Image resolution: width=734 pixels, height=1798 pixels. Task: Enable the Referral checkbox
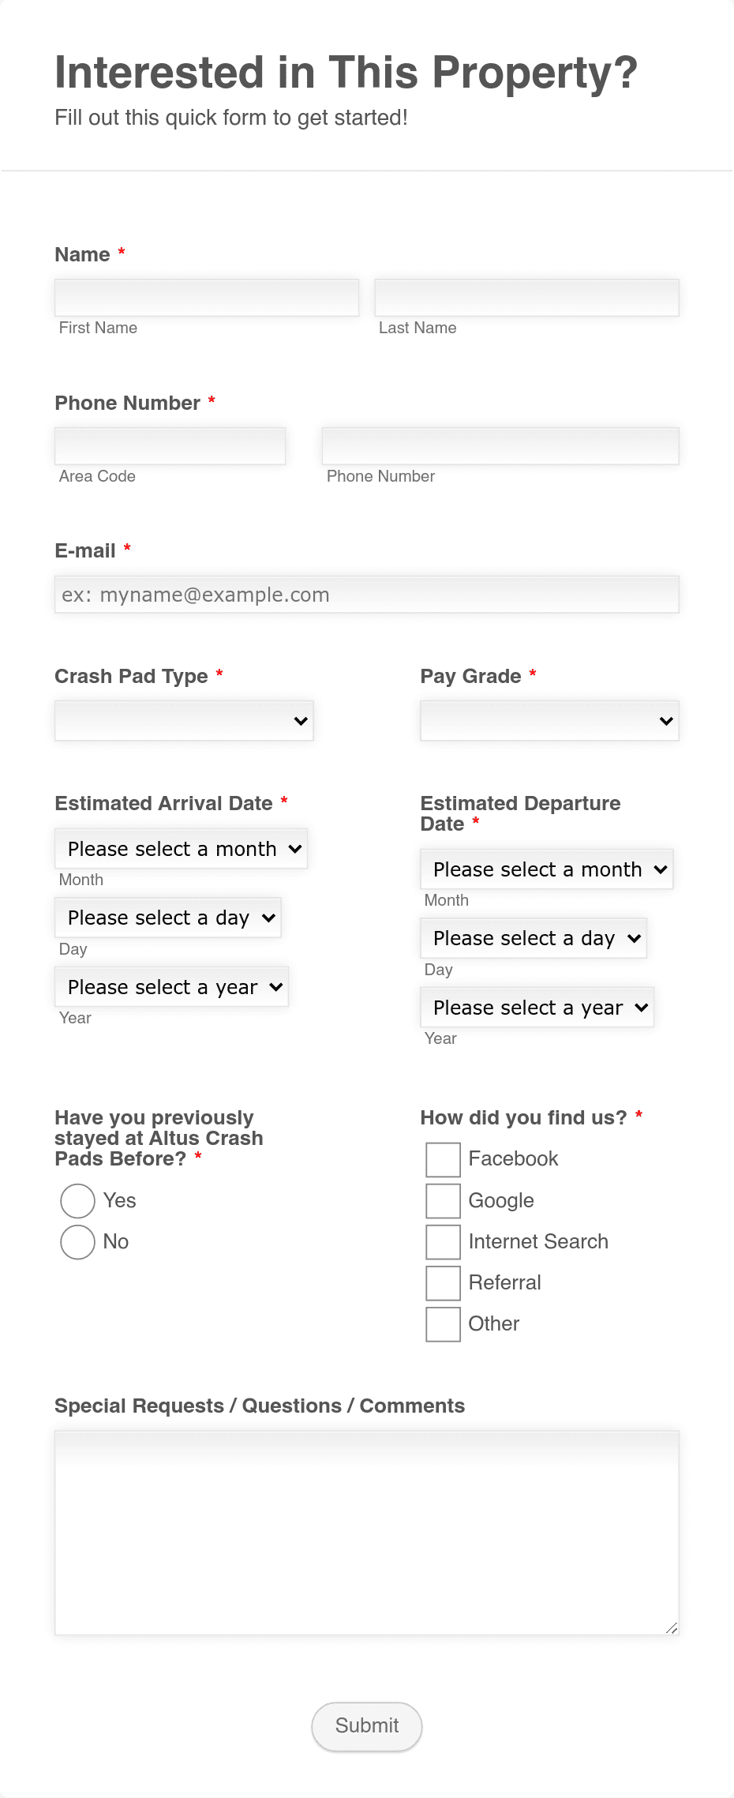tap(443, 1283)
